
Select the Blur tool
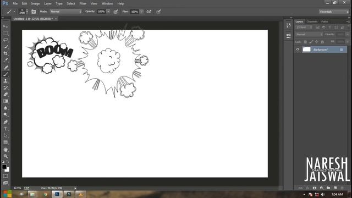[x=5, y=108]
